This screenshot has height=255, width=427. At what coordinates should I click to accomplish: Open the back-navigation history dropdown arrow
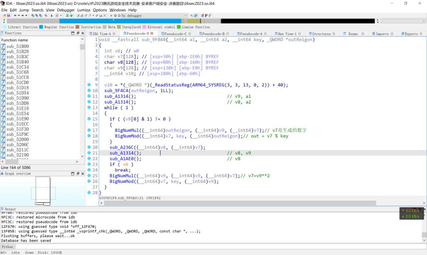[x=19, y=16]
